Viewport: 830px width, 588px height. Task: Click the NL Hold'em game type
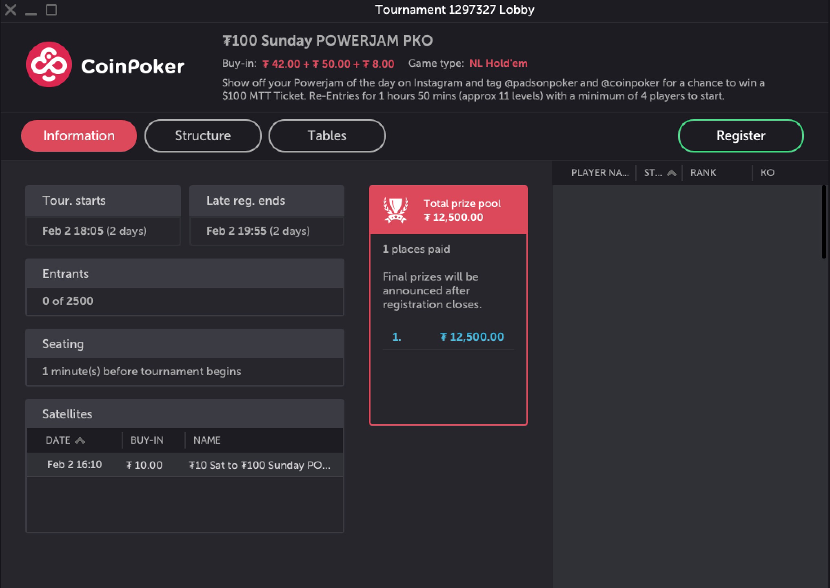tap(498, 64)
